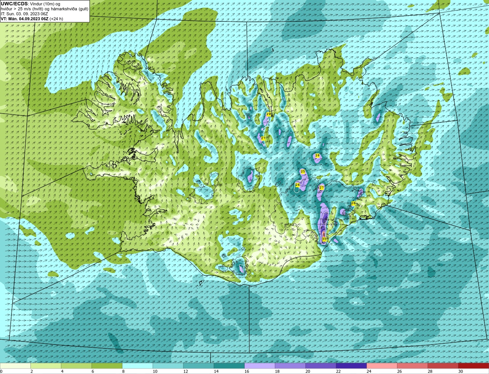Pick the 22–24 m/s dark indigo legend swatch
The width and height of the screenshot is (489, 374).
point(351,366)
